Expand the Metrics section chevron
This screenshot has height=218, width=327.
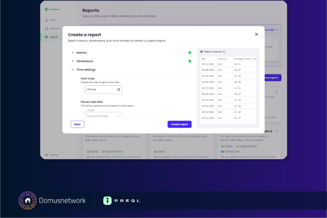tap(73, 53)
